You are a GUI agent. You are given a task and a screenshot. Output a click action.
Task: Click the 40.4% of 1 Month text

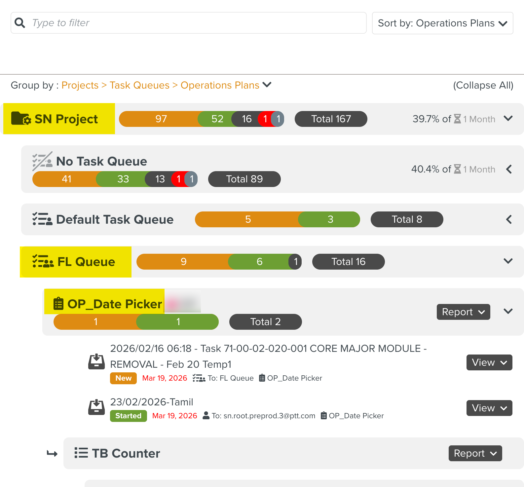453,169
